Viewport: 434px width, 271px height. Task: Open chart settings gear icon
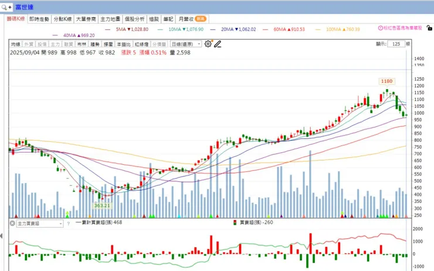tap(208, 44)
